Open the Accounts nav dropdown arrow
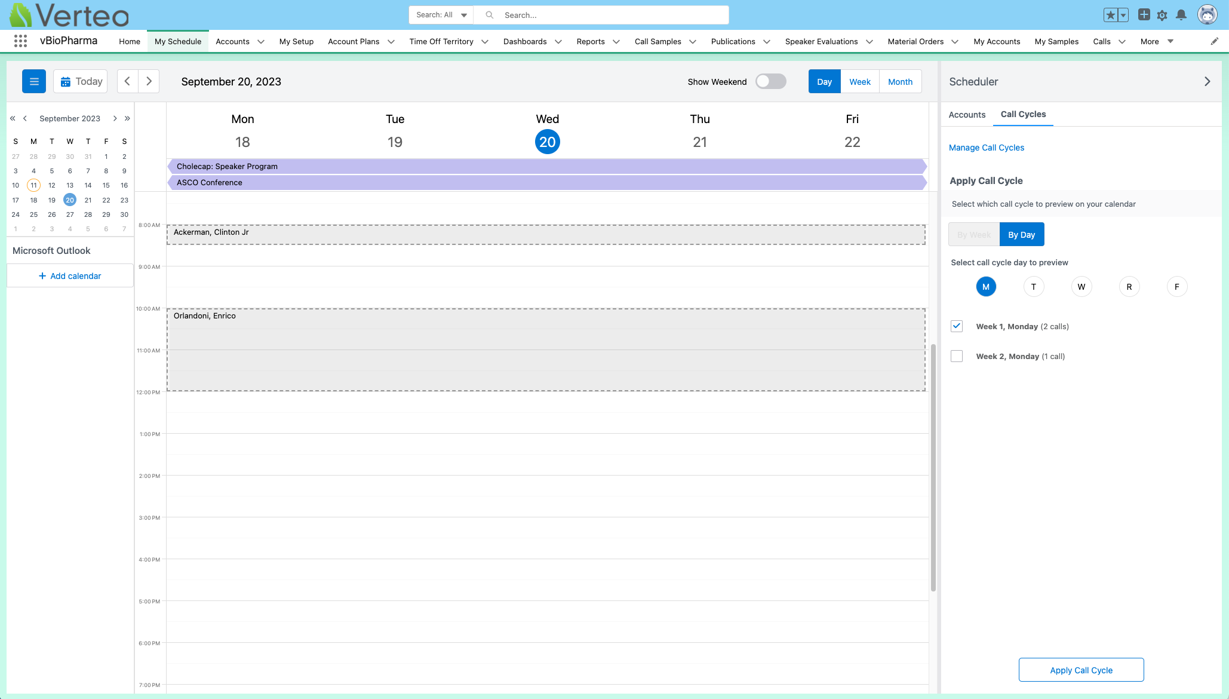Screen dimensions: 1229x699 pyautogui.click(x=261, y=42)
